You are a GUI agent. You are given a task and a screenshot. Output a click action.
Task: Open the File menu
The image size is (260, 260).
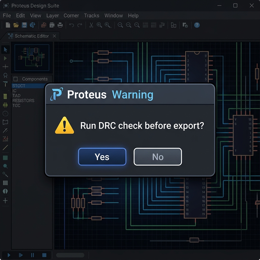pyautogui.click(x=7, y=15)
